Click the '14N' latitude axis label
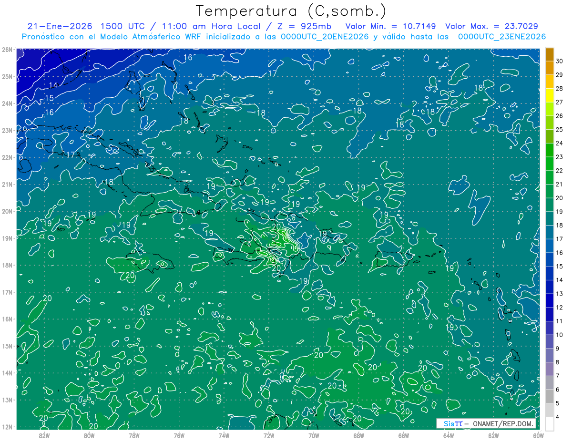 7,373
